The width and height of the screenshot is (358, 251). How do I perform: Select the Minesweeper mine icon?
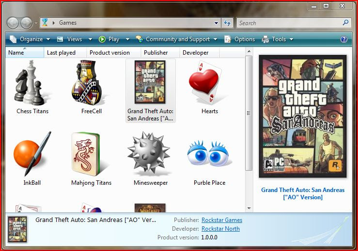click(x=149, y=152)
